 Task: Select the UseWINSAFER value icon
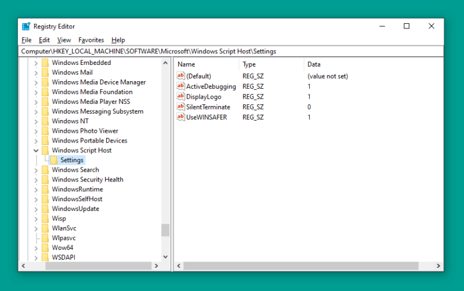180,117
